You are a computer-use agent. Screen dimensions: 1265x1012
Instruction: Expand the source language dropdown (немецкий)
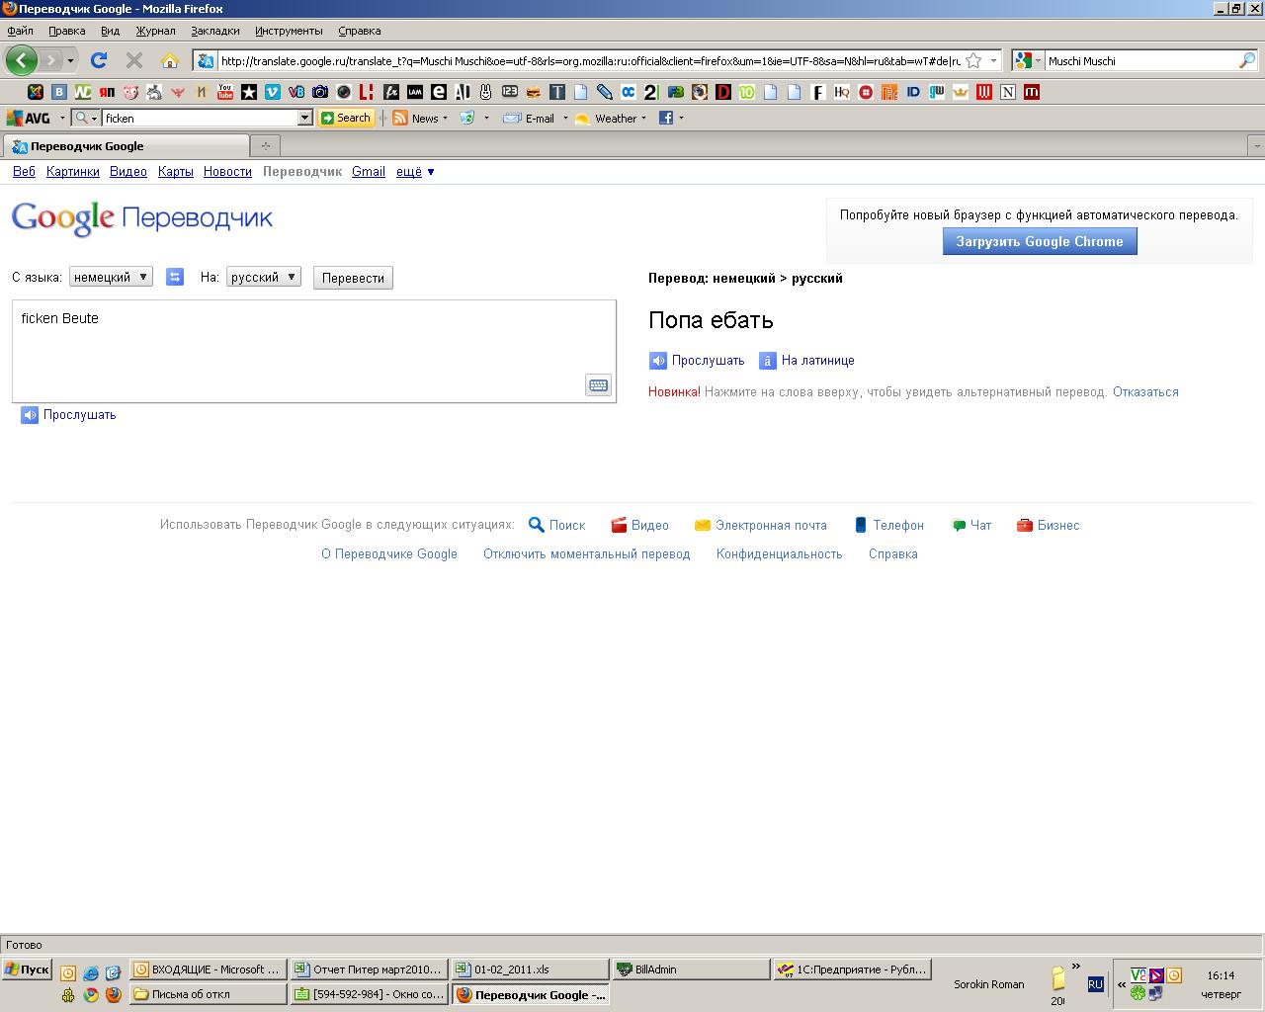[111, 277]
